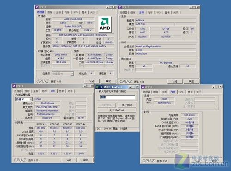Click the CPU-Z title icon of the processor window
Image resolution: width=231 pixels, height=171 pixels.
[36, 7]
